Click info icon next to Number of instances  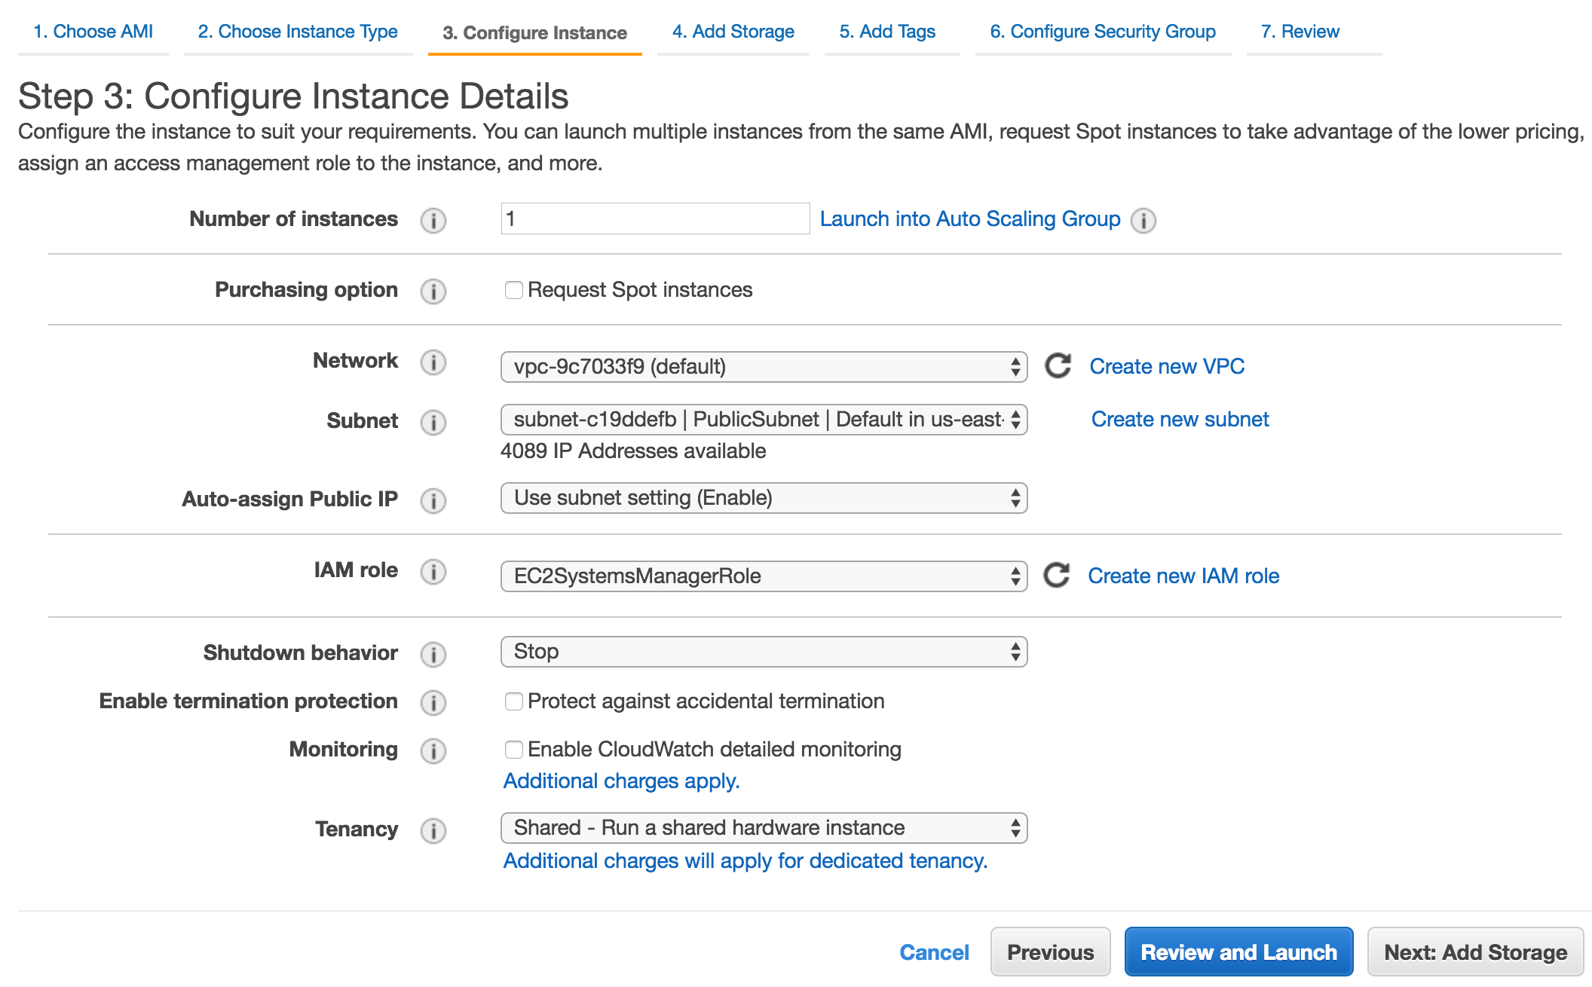[433, 220]
